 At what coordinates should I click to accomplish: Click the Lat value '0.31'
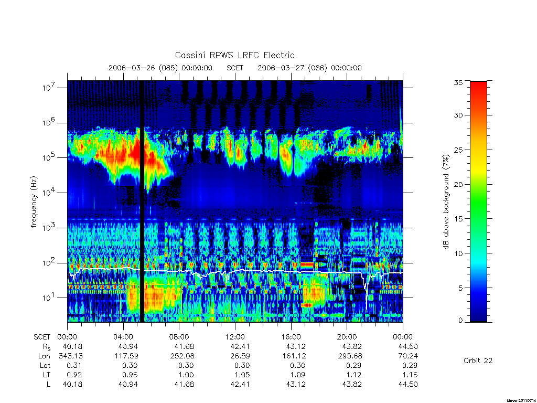[74, 366]
